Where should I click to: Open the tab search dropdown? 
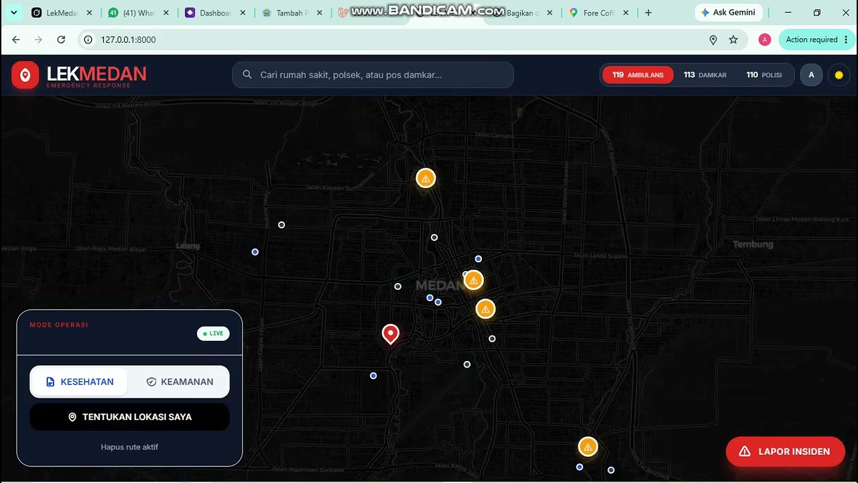click(13, 13)
